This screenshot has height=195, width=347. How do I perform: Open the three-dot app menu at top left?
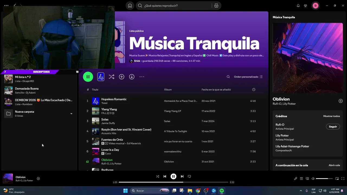[6, 5]
